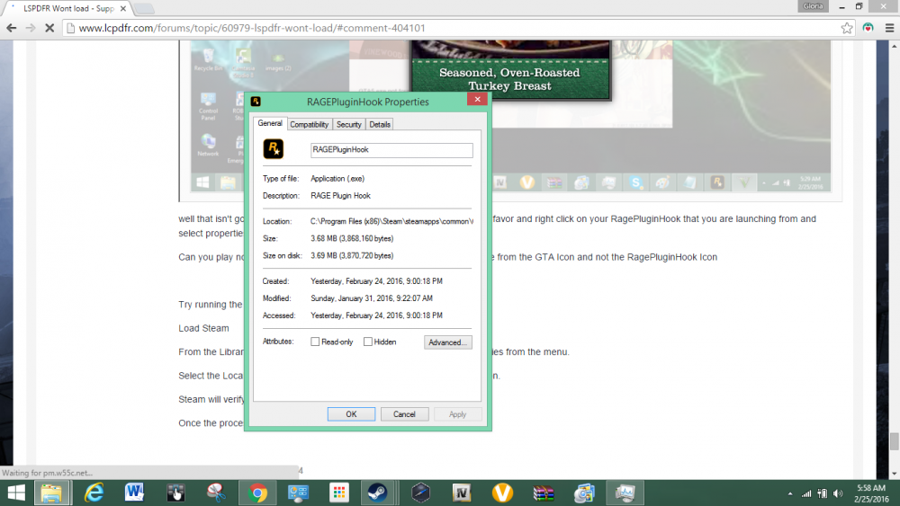Go back to the previous page in Chrome

pyautogui.click(x=12, y=28)
